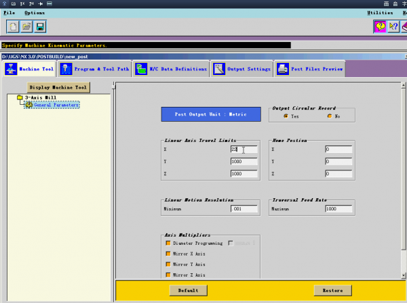Screen dimensions: 407x303
Task: Click the Machine Tool tab icon
Action: 11,69
